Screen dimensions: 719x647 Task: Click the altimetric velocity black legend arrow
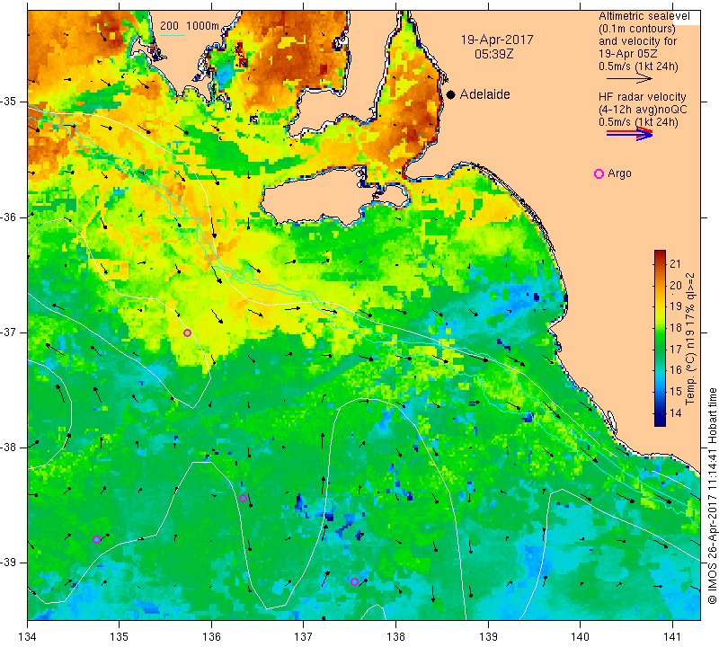click(x=630, y=79)
